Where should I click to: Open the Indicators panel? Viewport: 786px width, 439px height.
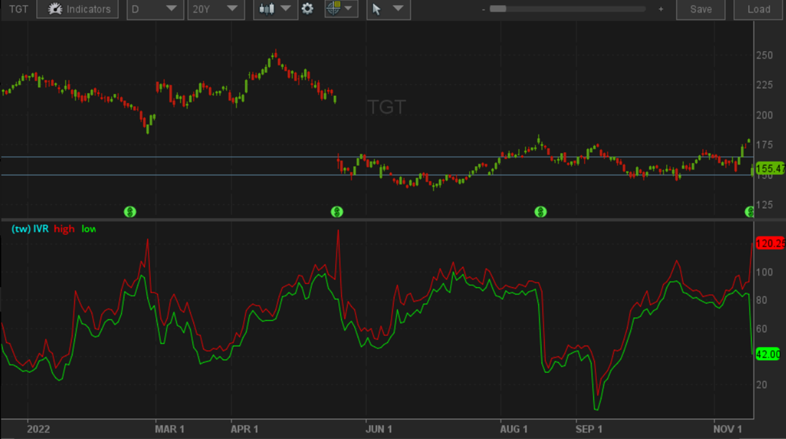tap(78, 9)
